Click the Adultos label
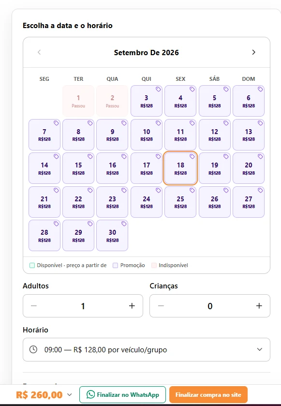This screenshot has width=281, height=406. [x=36, y=286]
